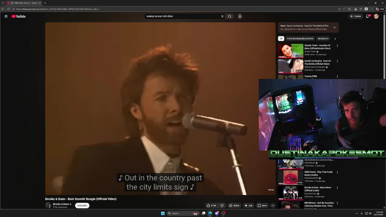Open Wild Cherry Play That Funky Music thumbnail

tap(291, 178)
